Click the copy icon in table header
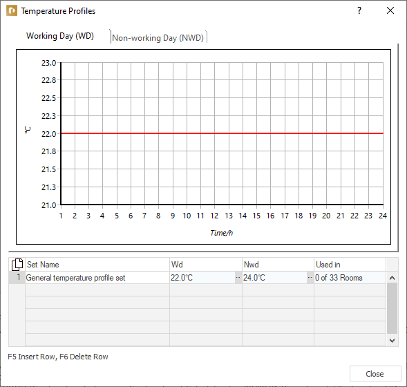 click(x=17, y=265)
